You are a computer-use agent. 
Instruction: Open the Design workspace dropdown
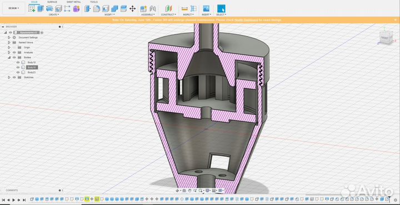tap(13, 8)
